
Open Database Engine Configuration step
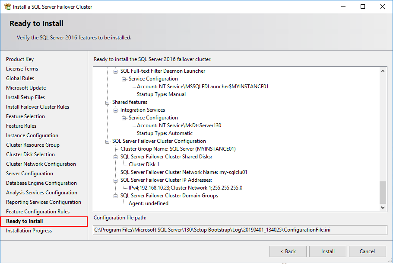[x=41, y=184]
